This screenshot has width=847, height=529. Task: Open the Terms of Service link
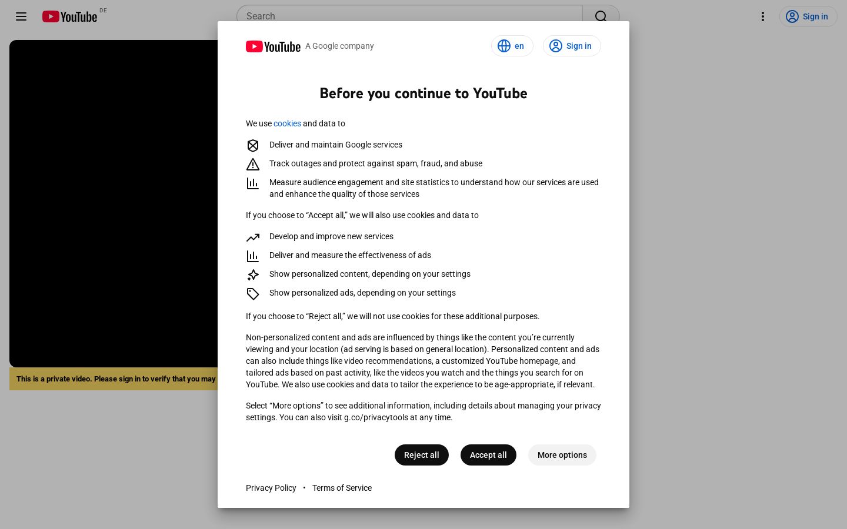click(x=342, y=488)
